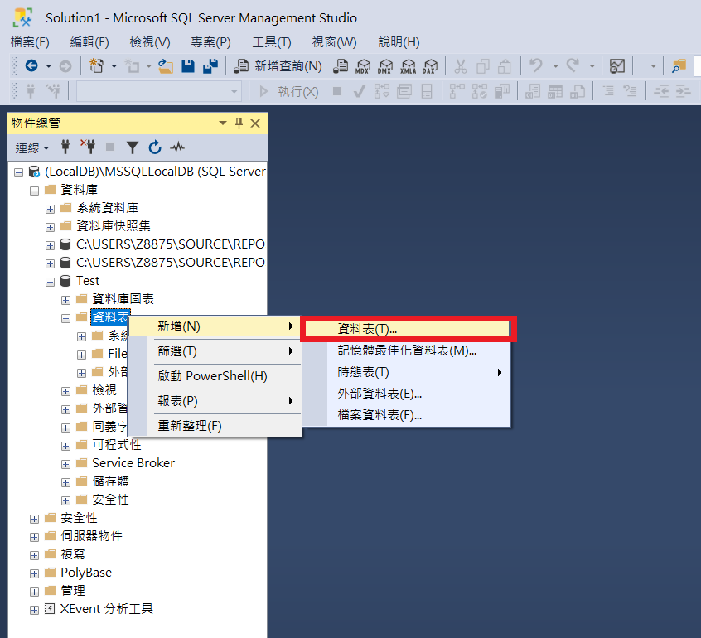Image resolution: width=701 pixels, height=638 pixels.
Task: Expand the Service Broker folder
Action: (65, 464)
